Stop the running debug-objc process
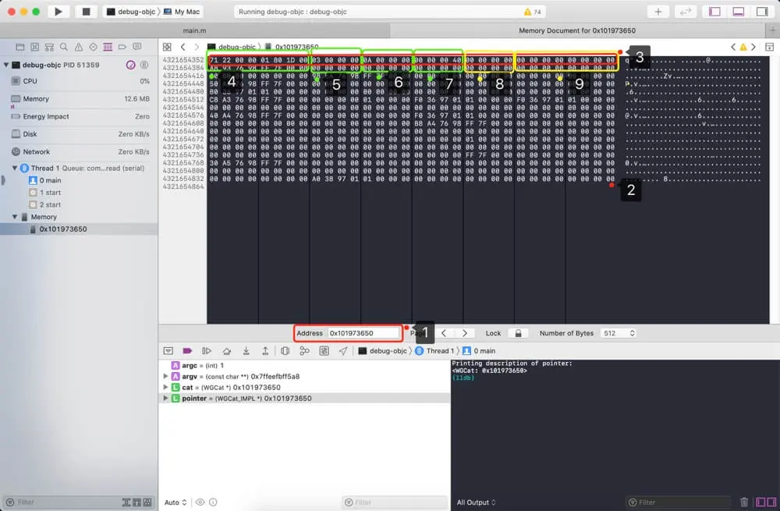The image size is (780, 511). 86,12
